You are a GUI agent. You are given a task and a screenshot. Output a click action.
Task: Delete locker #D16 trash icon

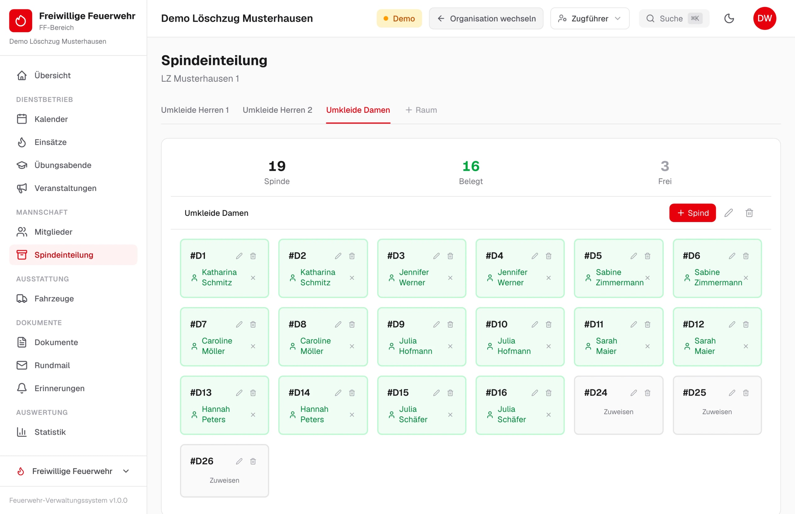tap(549, 393)
